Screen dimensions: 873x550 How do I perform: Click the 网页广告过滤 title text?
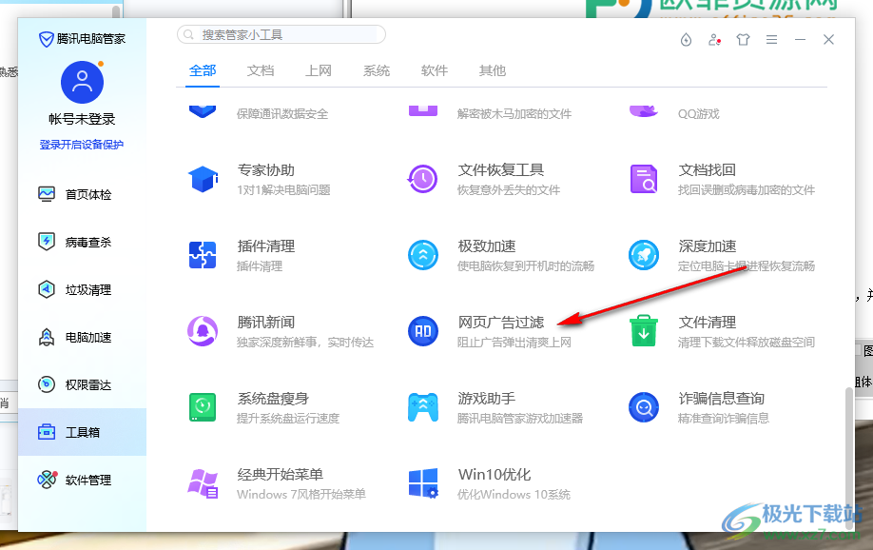pyautogui.click(x=501, y=322)
